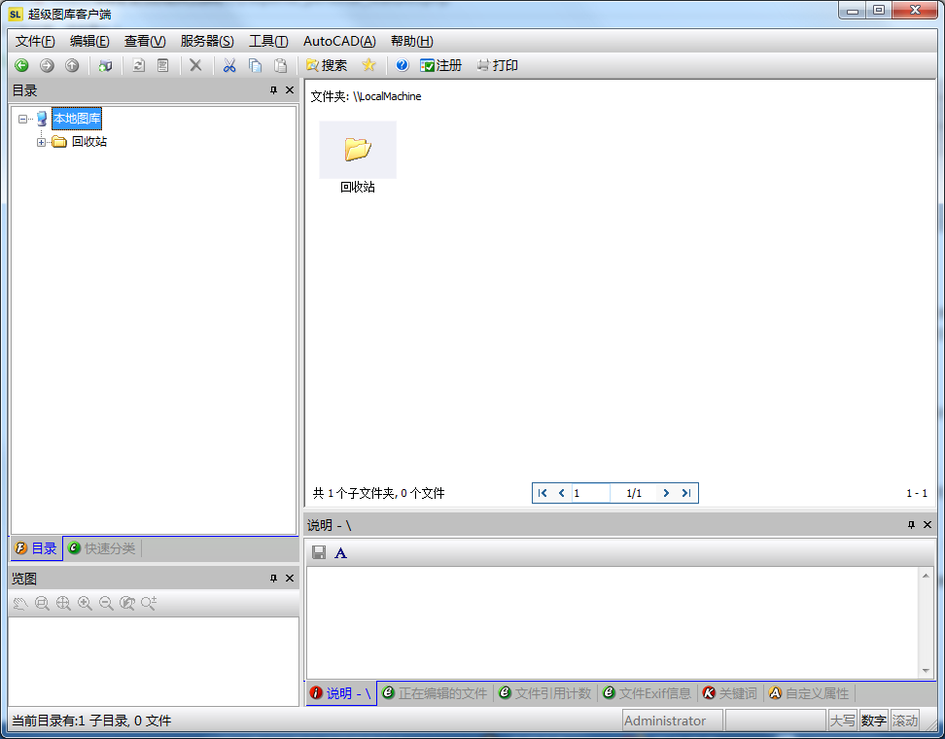Open the 工具(T) menu
Viewport: 945px width, 739px height.
point(268,41)
